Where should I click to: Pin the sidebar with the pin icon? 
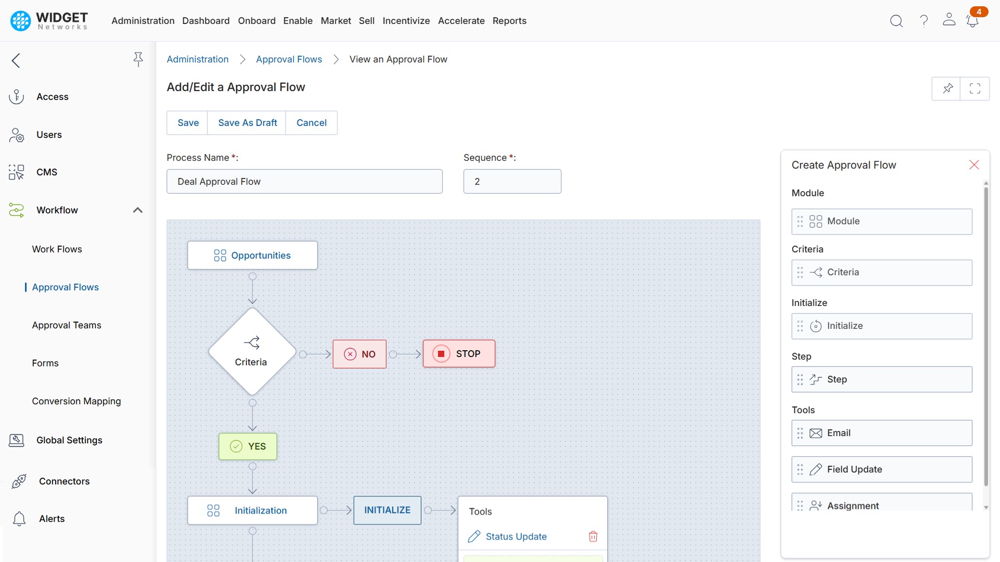[x=138, y=60]
